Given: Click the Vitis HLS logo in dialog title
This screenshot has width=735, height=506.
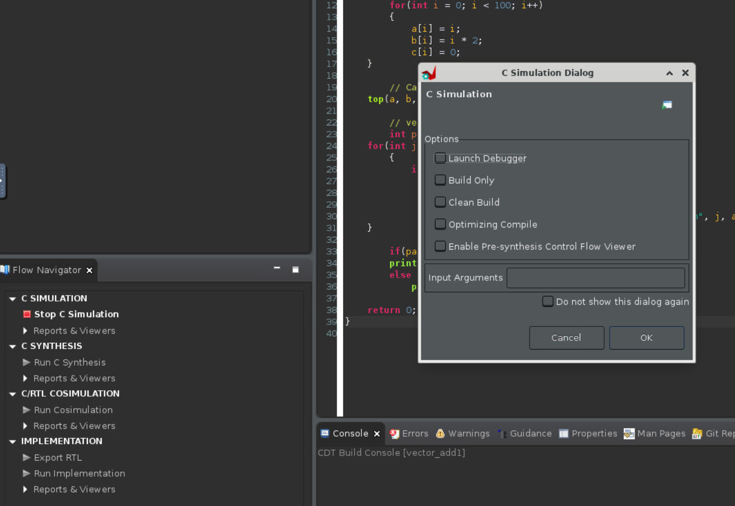Looking at the screenshot, I should tap(429, 73).
